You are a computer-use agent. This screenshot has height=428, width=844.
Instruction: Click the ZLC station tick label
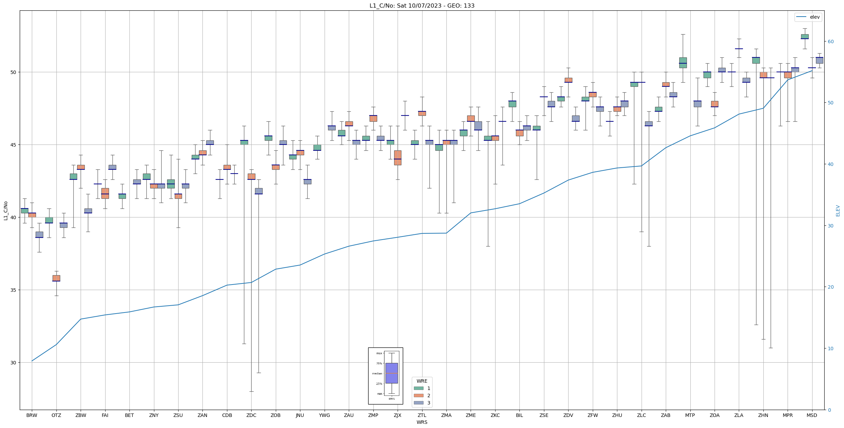(x=641, y=415)
